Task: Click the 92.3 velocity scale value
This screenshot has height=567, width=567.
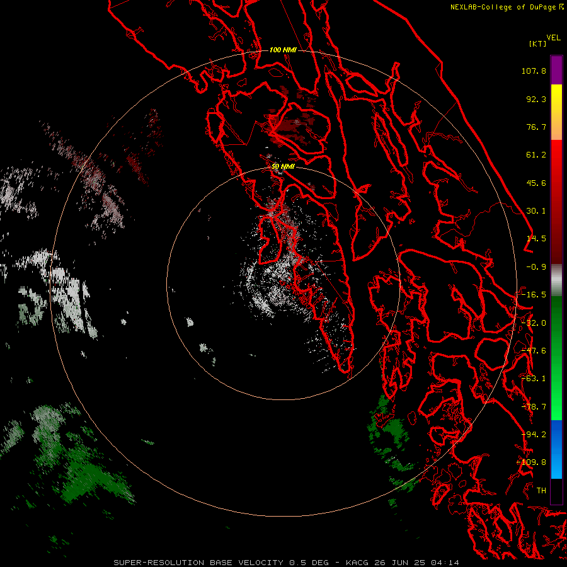Action: tap(536, 99)
